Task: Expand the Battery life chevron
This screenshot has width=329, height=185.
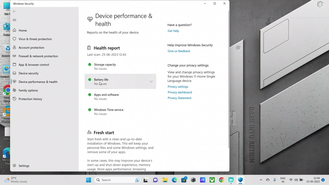Action: tap(151, 81)
